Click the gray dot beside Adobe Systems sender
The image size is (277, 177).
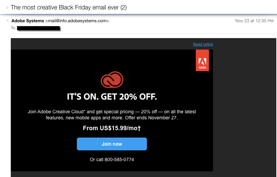click(7, 21)
